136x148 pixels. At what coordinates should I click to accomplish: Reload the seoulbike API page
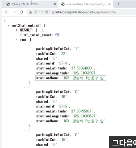click(21, 12)
